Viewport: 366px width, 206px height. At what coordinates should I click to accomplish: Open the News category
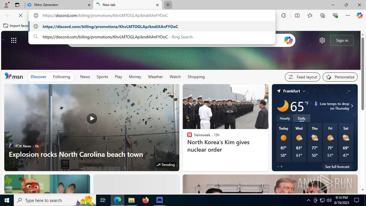coord(85,77)
